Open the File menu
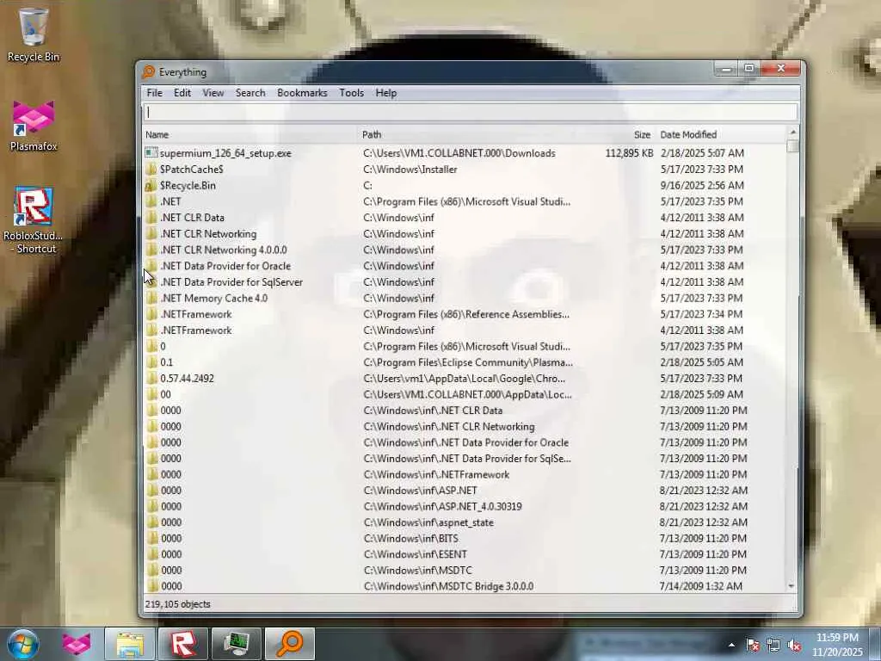 click(155, 93)
